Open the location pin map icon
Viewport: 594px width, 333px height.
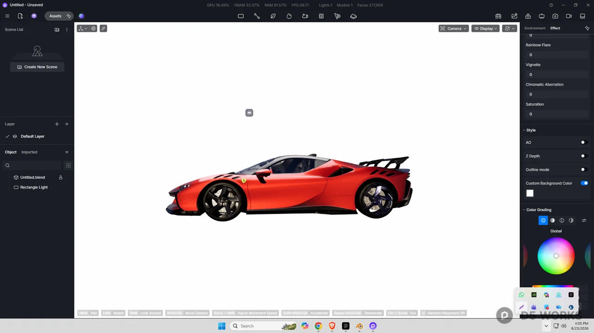click(528, 16)
